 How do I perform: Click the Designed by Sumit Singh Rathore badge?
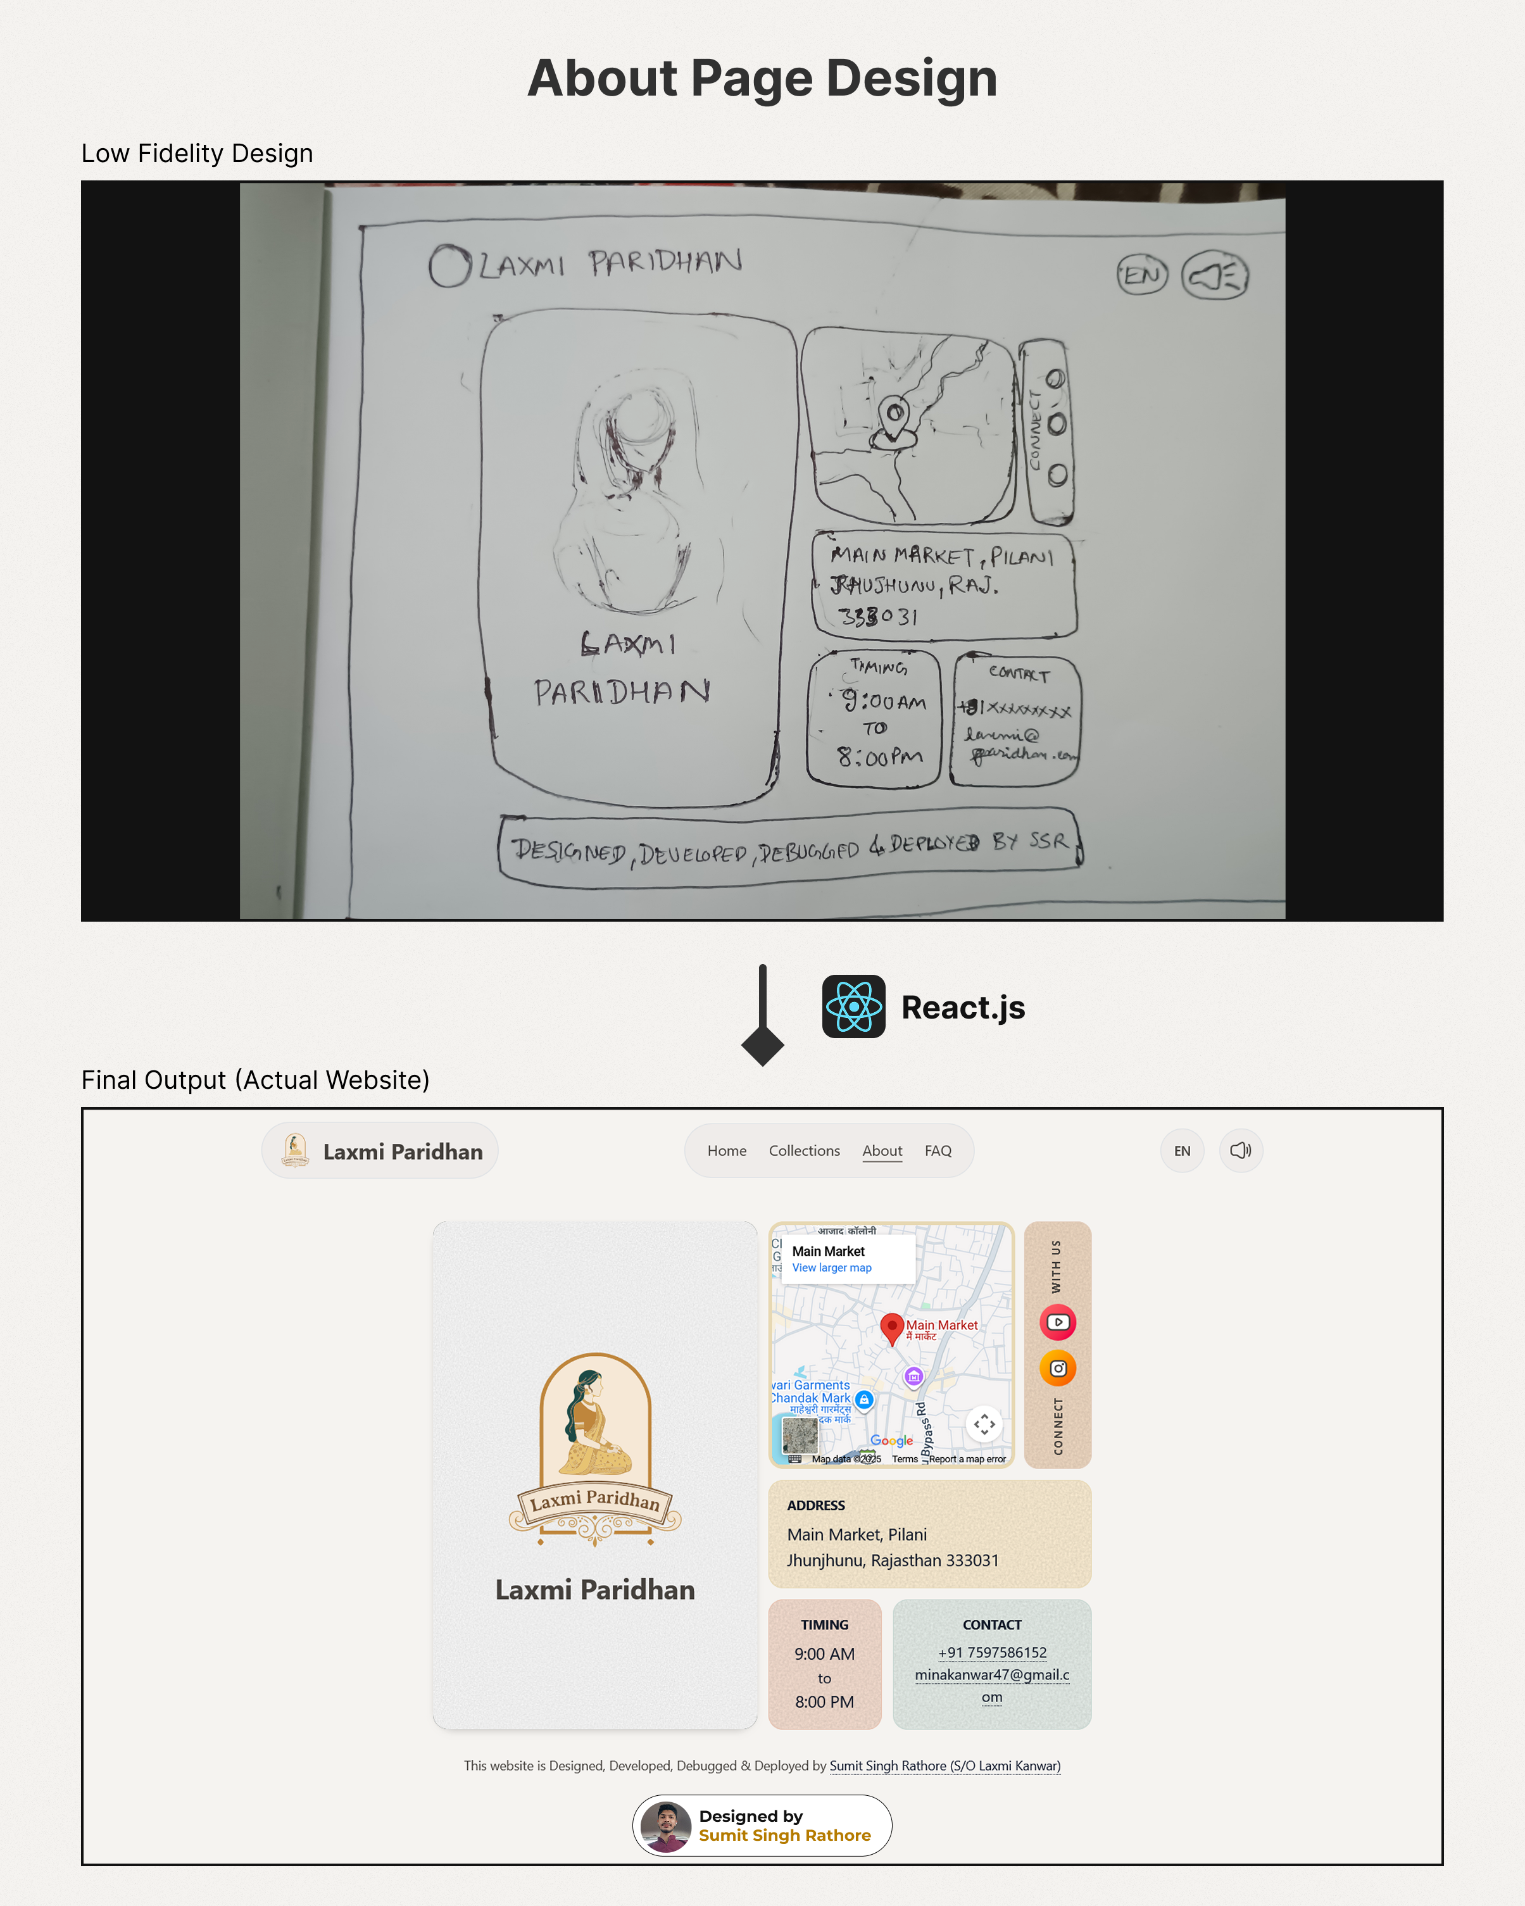pos(762,1825)
